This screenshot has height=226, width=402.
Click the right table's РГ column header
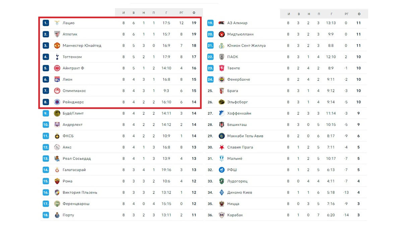coord(346,14)
